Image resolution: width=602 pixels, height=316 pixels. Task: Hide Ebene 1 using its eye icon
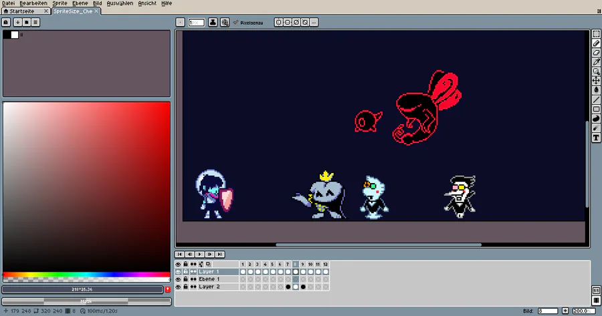click(178, 279)
